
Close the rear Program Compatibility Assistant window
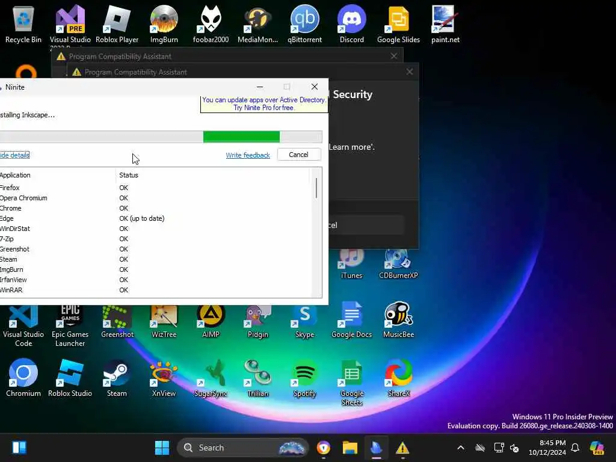393,56
